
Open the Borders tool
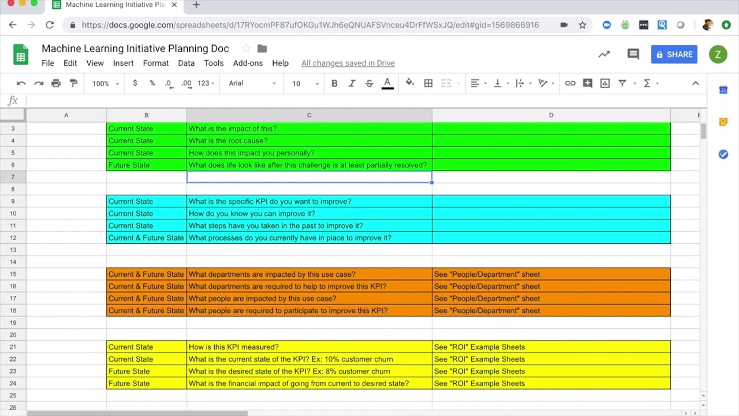tap(428, 83)
